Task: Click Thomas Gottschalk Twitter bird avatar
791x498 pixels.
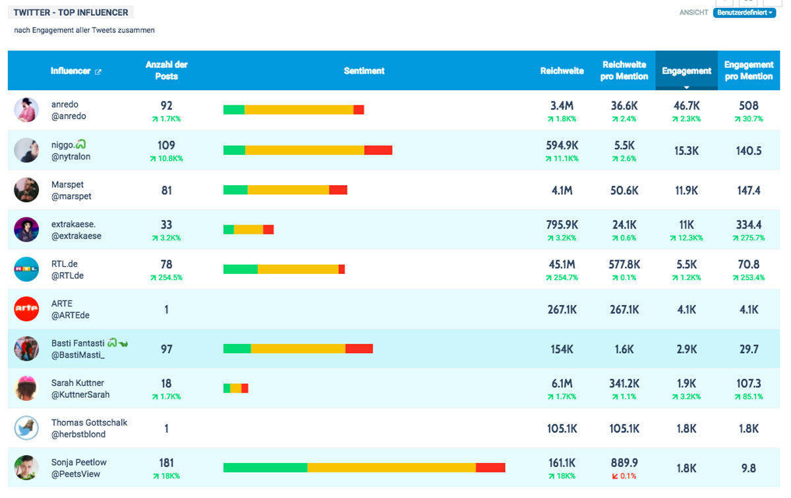Action: (x=26, y=428)
